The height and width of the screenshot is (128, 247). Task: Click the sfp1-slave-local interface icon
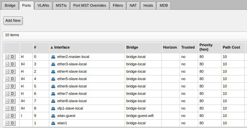(53, 109)
